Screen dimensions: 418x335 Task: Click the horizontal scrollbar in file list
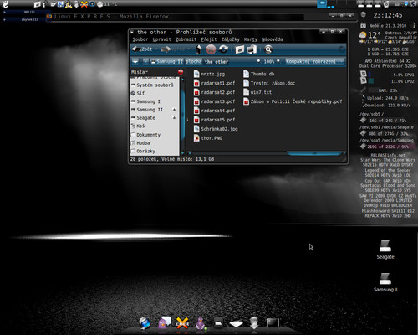coord(314,153)
